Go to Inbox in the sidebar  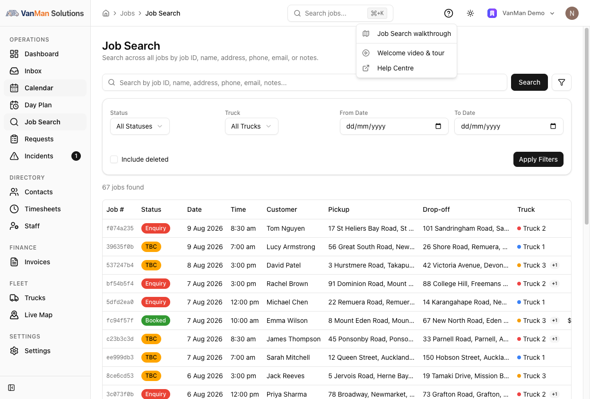pyautogui.click(x=45, y=71)
